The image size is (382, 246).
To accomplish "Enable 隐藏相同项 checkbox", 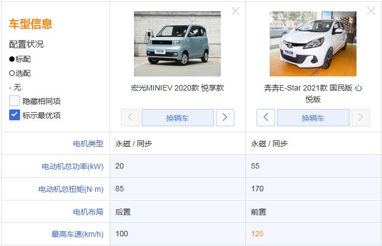I will tap(14, 101).
